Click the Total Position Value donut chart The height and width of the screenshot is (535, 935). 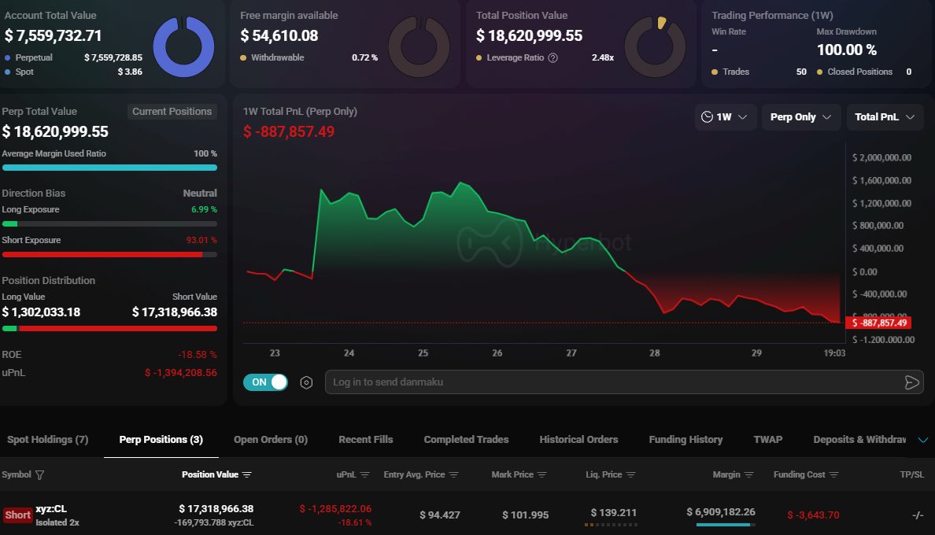tap(655, 46)
